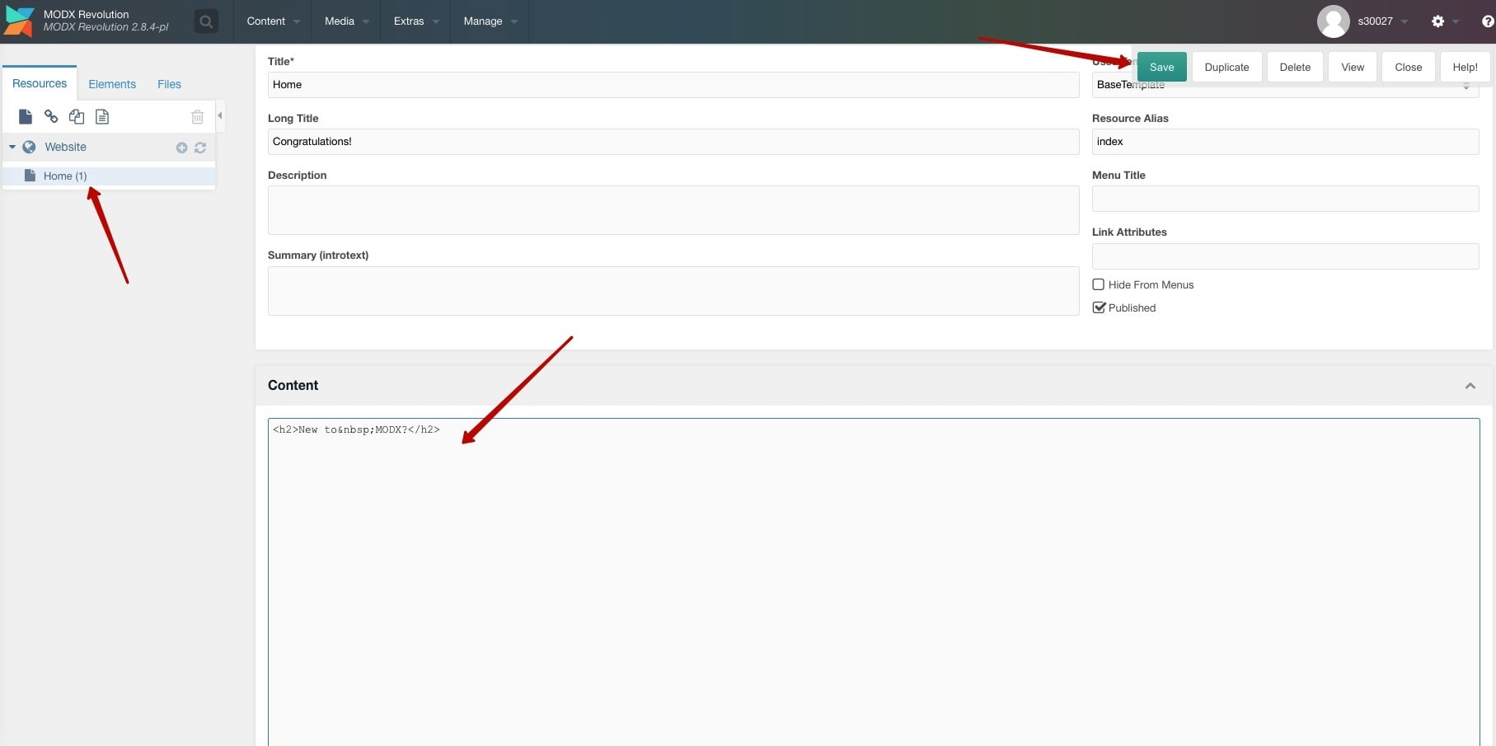Click the Website context label

coord(65,147)
